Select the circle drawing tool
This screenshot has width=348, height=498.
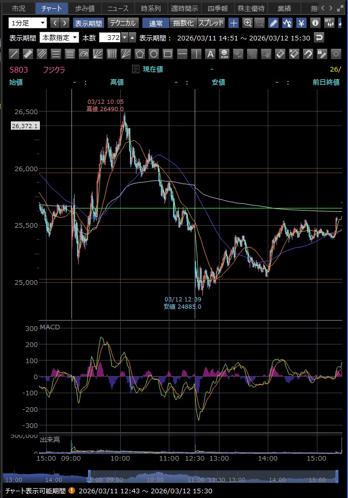tap(153, 54)
